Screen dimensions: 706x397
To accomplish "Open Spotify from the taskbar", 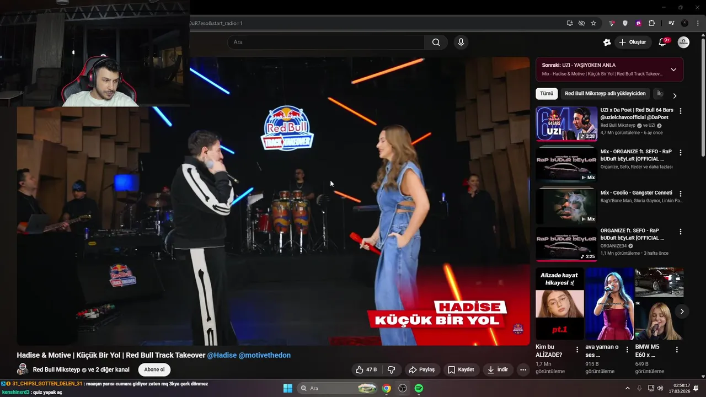I will (419, 388).
